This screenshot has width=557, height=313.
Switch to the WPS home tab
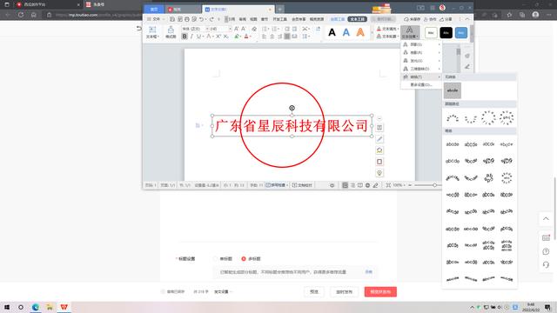point(154,10)
